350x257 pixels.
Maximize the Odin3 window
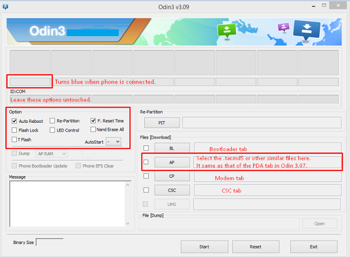324,5
